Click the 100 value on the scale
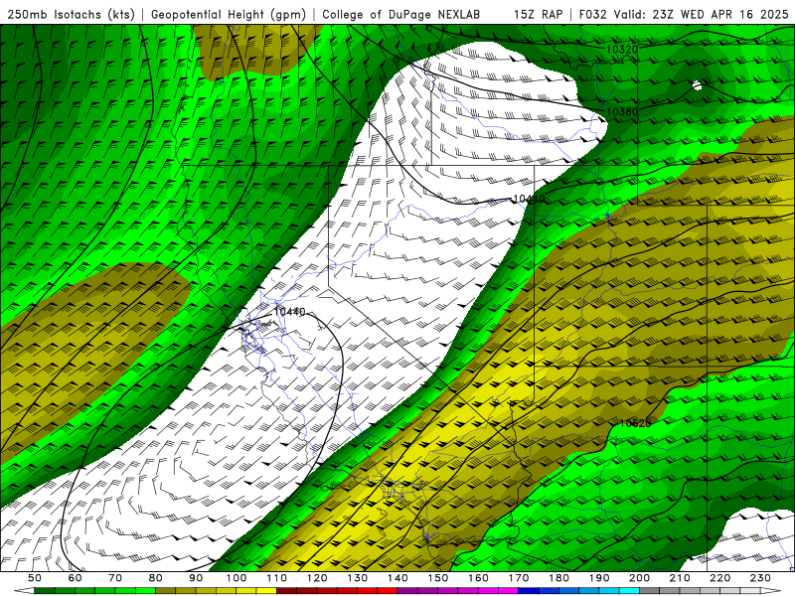Screen dimensions: 795x596 [237, 578]
